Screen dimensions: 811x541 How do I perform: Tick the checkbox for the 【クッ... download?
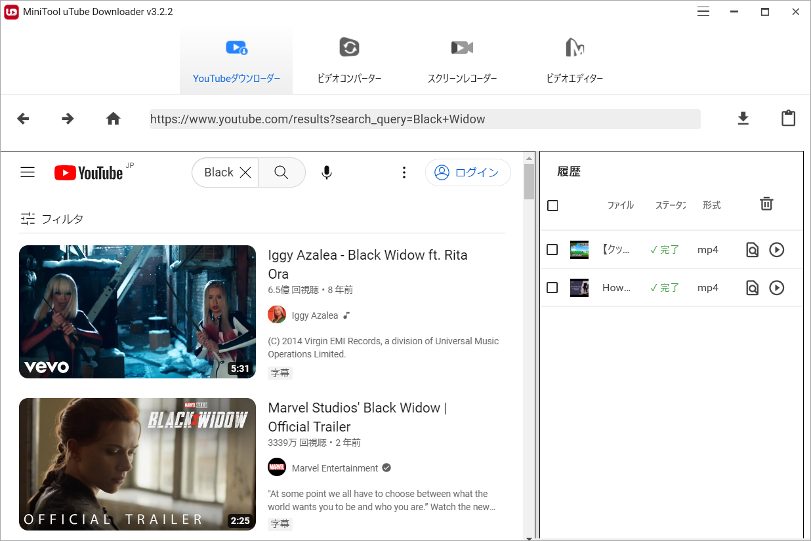coord(552,249)
